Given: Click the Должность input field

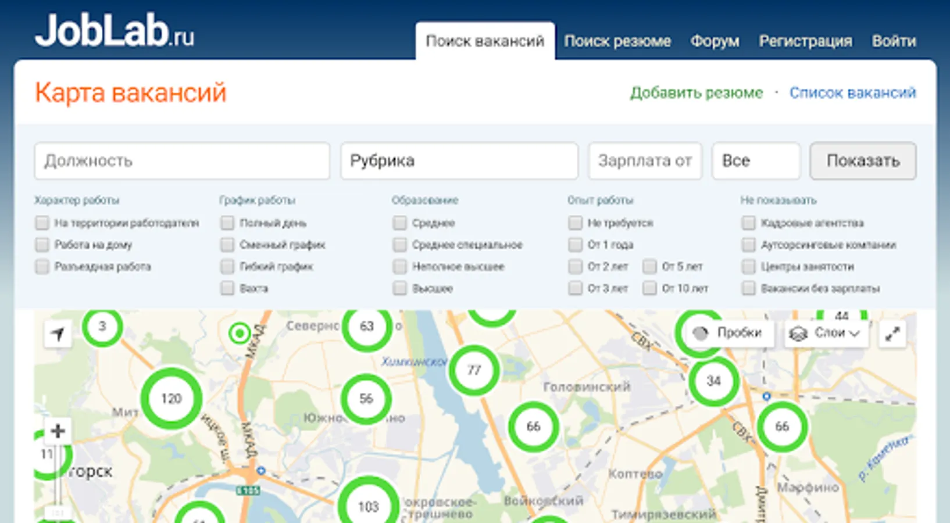Looking at the screenshot, I should 182,160.
